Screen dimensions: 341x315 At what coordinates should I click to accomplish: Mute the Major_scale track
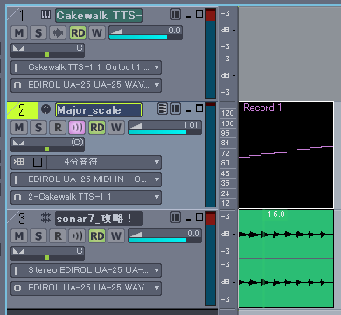click(19, 128)
